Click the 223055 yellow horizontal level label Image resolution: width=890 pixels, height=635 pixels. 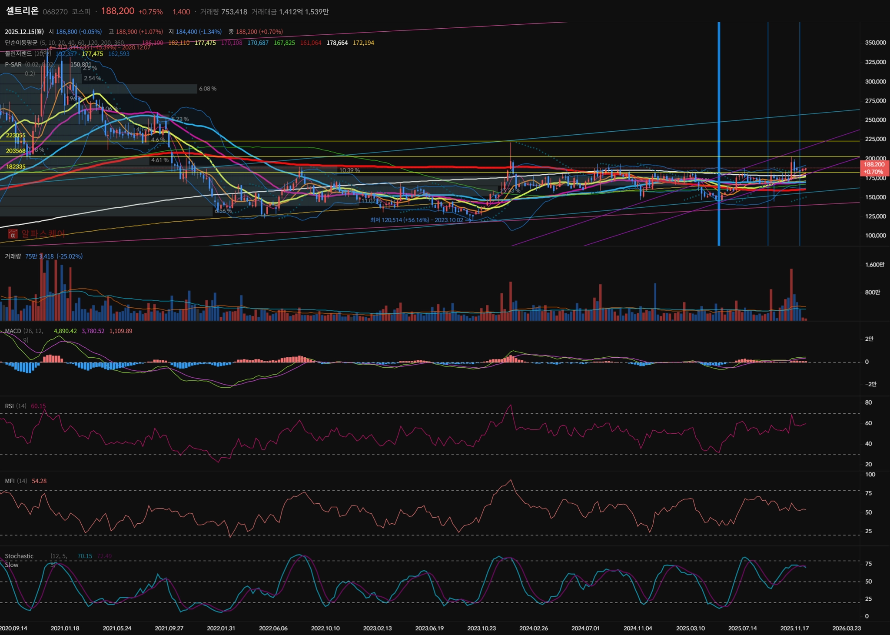click(16, 135)
